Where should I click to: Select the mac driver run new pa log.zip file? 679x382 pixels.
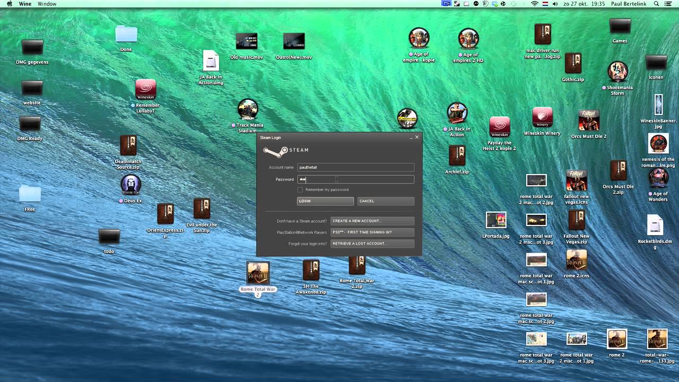point(542,34)
